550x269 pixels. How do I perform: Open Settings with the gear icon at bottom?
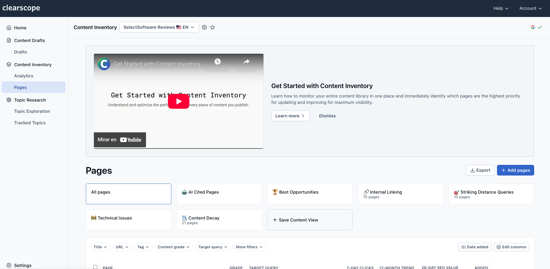tap(9, 265)
